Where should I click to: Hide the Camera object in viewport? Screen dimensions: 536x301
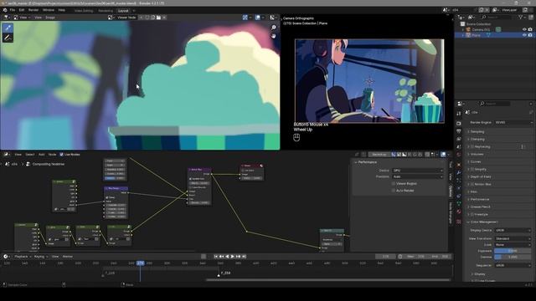point(524,30)
